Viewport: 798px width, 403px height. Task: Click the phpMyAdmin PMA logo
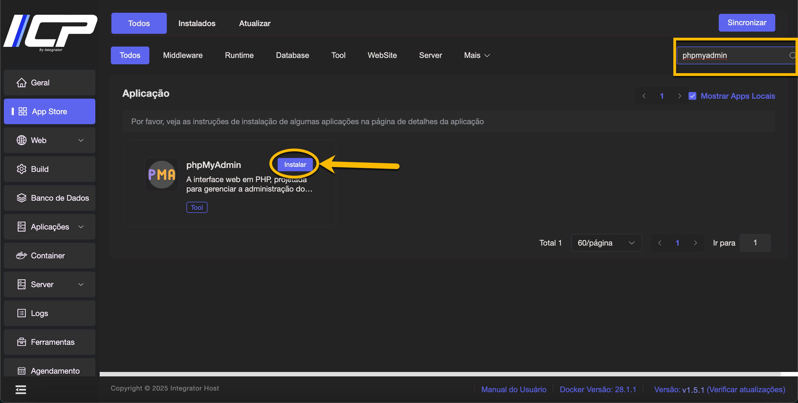(162, 175)
